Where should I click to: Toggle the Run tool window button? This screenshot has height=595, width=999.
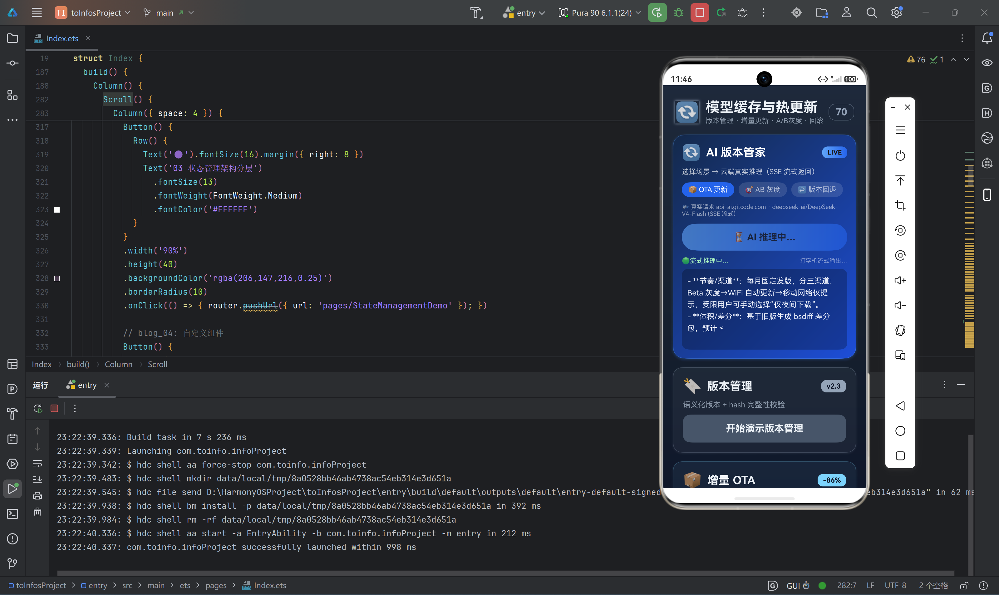[12, 489]
